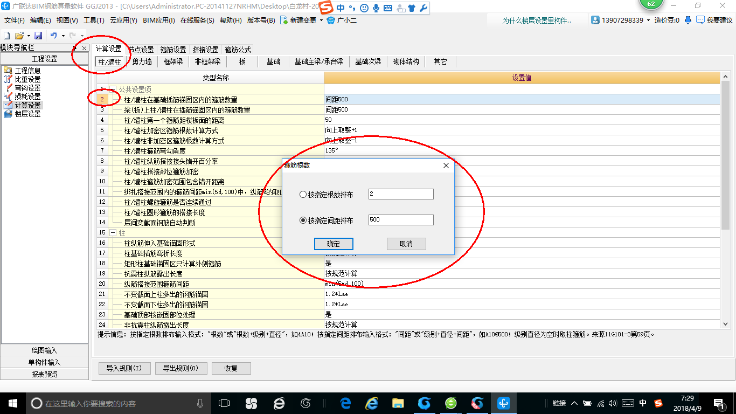Close the 模块导航栏 panel
736x414 pixels.
(x=84, y=48)
